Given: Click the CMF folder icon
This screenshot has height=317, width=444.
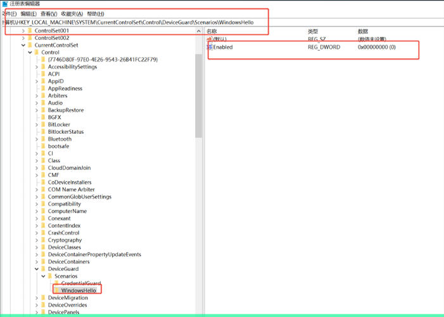Looking at the screenshot, I should (x=43, y=175).
